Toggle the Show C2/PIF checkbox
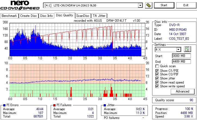 [157, 74]
